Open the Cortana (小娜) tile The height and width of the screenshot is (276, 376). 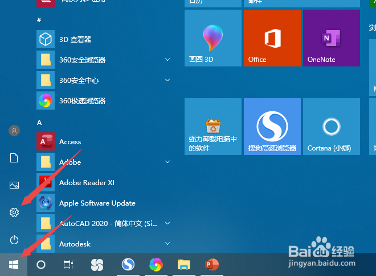tap(332, 127)
